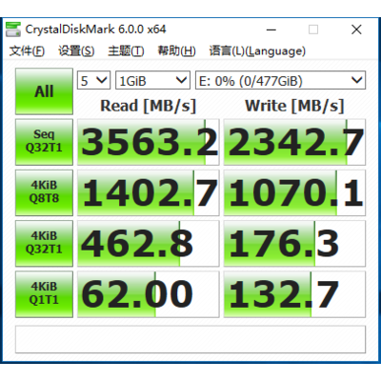Click the empty comment text box at bottom

190,339
